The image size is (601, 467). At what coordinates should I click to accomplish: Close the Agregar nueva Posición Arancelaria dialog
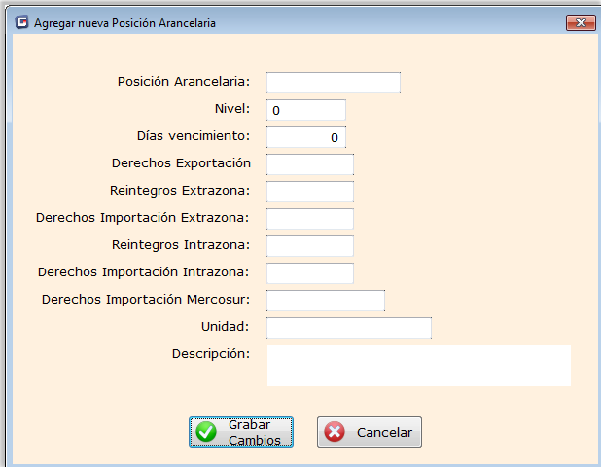click(x=580, y=22)
